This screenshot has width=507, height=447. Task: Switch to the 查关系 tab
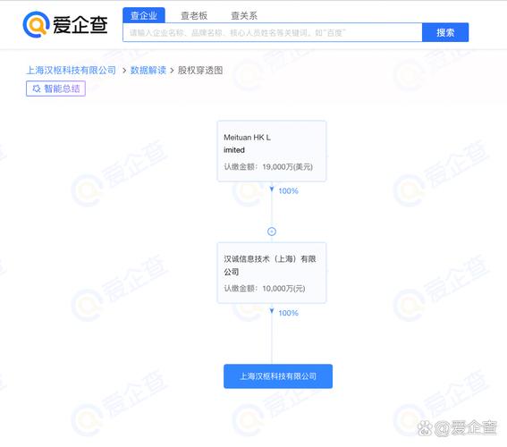[244, 15]
